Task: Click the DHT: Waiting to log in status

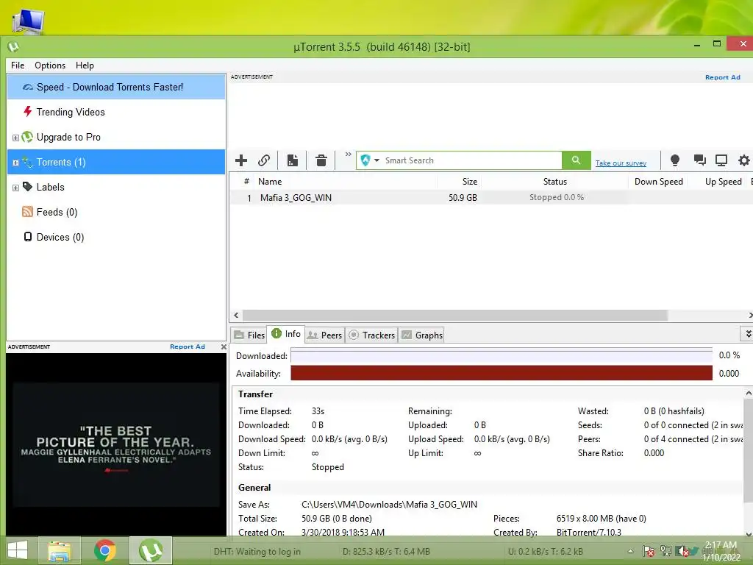Action: (257, 552)
